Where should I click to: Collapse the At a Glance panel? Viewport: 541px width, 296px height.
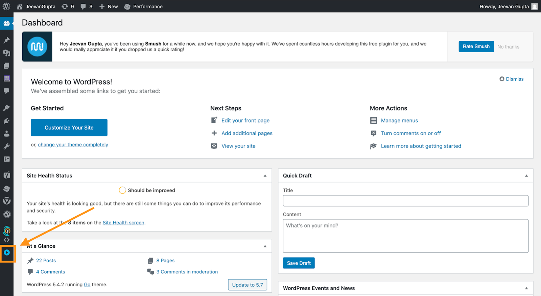pos(265,246)
